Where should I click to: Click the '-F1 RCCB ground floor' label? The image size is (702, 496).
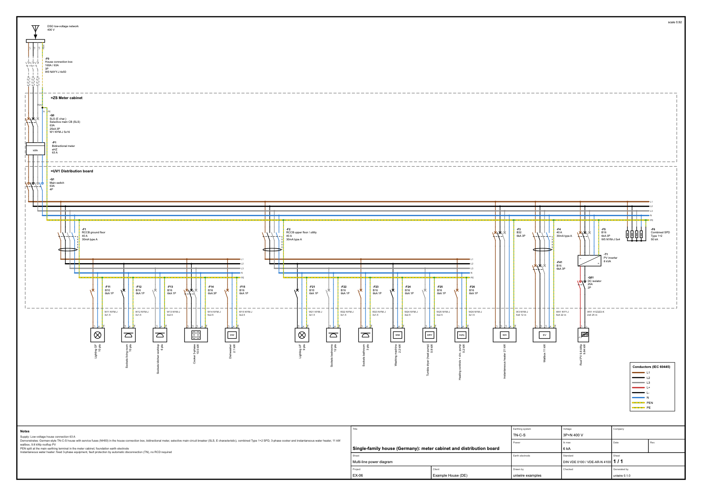tap(93, 231)
